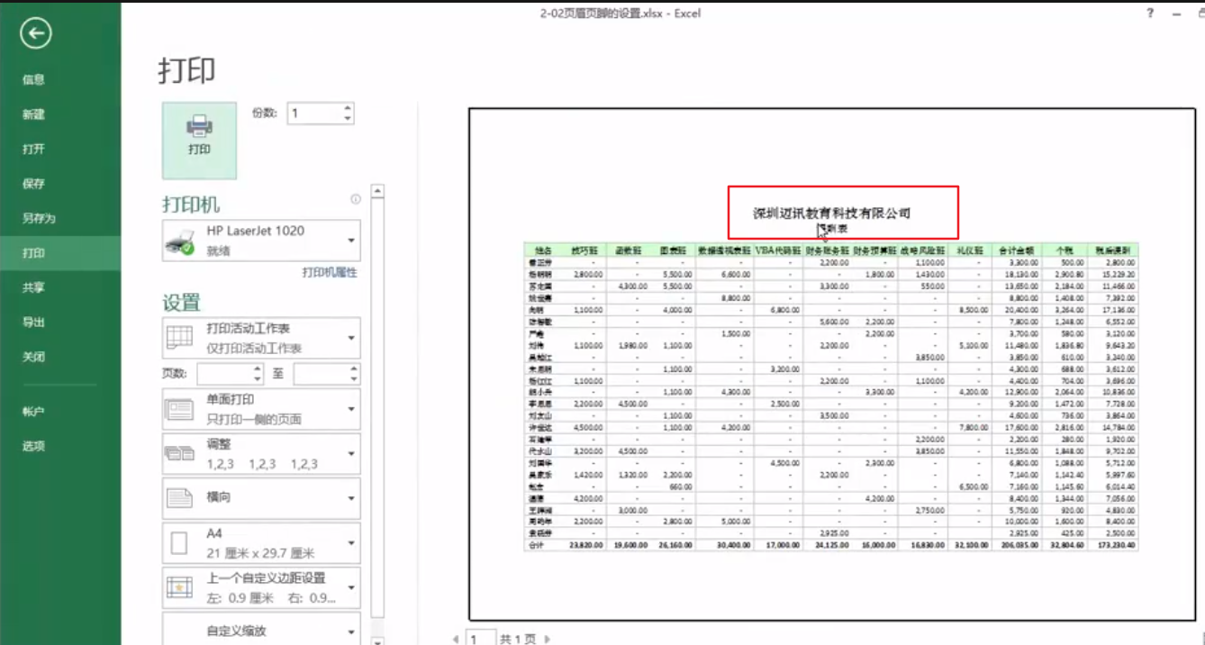Go back using the circled arrow
Image resolution: width=1205 pixels, height=645 pixels.
tap(36, 33)
